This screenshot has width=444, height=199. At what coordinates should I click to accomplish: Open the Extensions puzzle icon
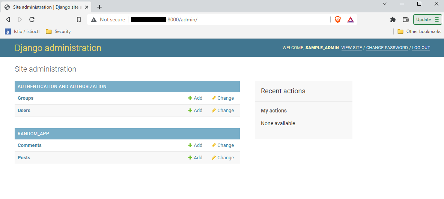coord(393,19)
